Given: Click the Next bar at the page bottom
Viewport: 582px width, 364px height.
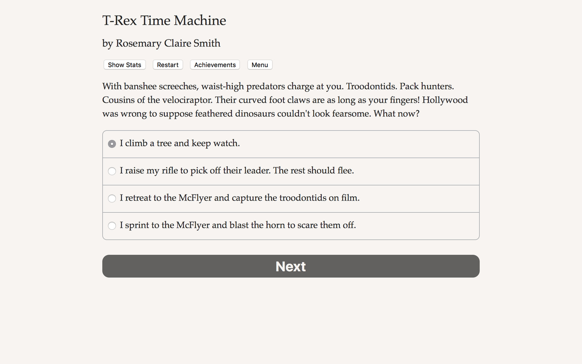Looking at the screenshot, I should coord(291,266).
